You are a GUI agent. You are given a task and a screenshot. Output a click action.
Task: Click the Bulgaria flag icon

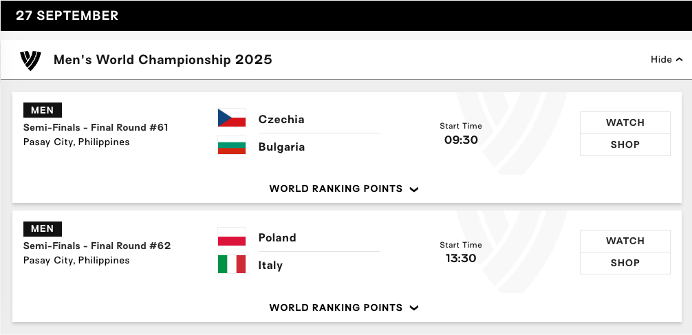232,146
